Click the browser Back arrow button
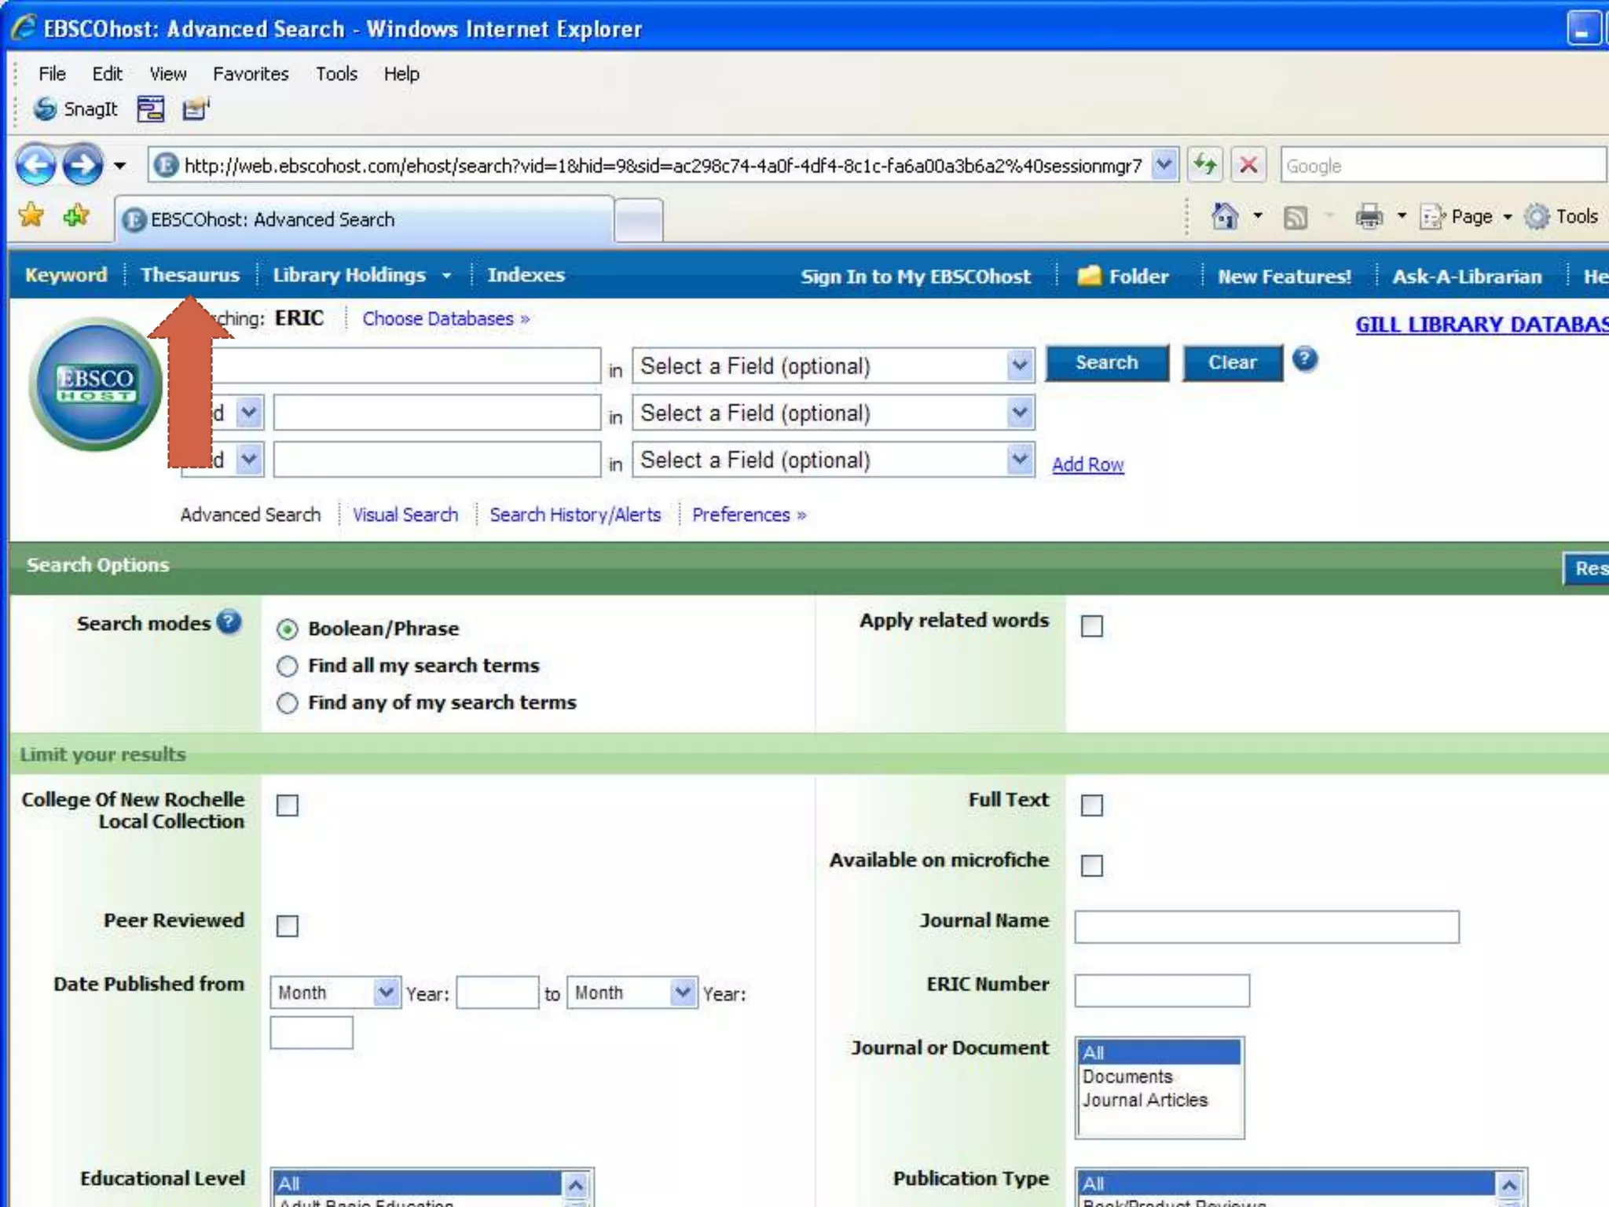This screenshot has height=1207, width=1609. click(x=36, y=166)
